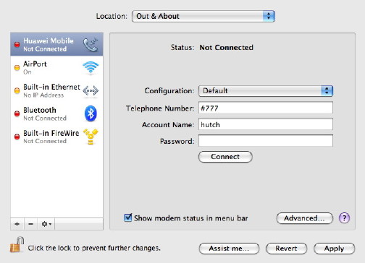Open the gear action menu
The width and height of the screenshot is (365, 263).
pyautogui.click(x=46, y=224)
